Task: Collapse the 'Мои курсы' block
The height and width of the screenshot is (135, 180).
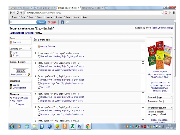Action: pyautogui.click(x=30, y=94)
